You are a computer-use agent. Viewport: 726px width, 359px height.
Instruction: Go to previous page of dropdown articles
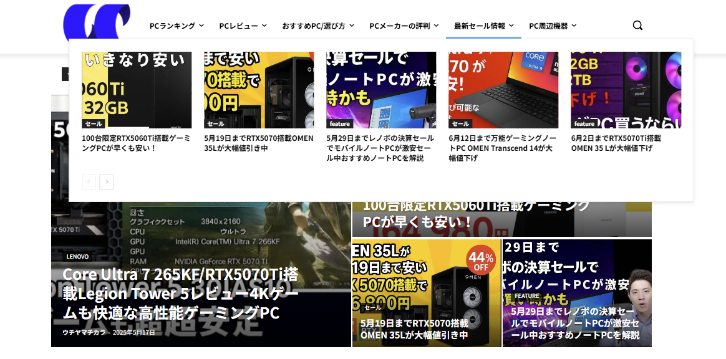click(89, 182)
